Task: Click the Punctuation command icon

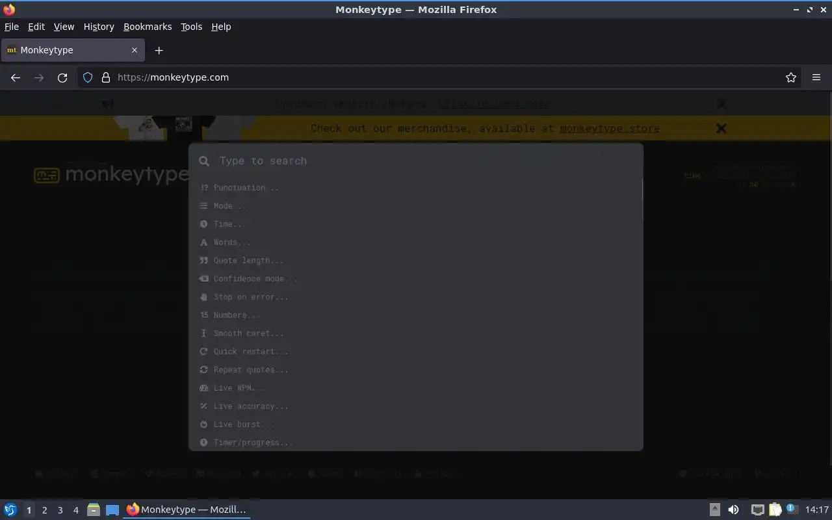Action: (x=204, y=188)
